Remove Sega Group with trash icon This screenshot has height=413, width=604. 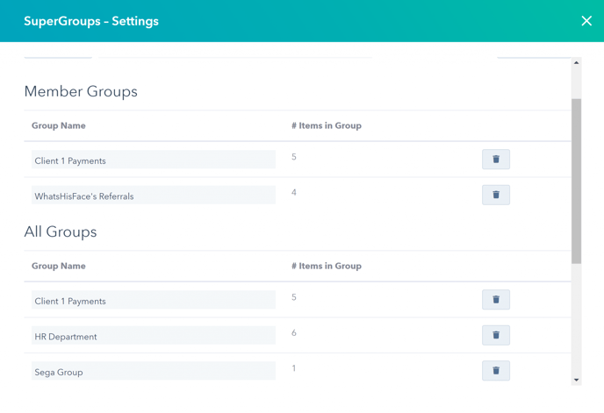click(x=496, y=370)
